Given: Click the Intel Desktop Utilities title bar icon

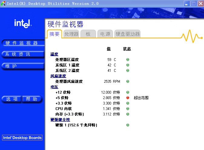Looking at the screenshot, I should point(3,4).
